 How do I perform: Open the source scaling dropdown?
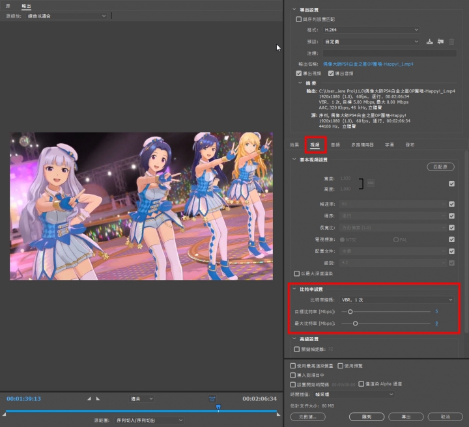66,16
